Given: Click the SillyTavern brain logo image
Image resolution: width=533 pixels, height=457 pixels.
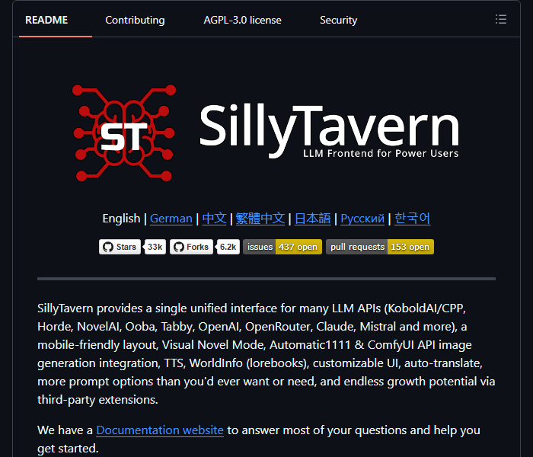Looking at the screenshot, I should coord(124,133).
